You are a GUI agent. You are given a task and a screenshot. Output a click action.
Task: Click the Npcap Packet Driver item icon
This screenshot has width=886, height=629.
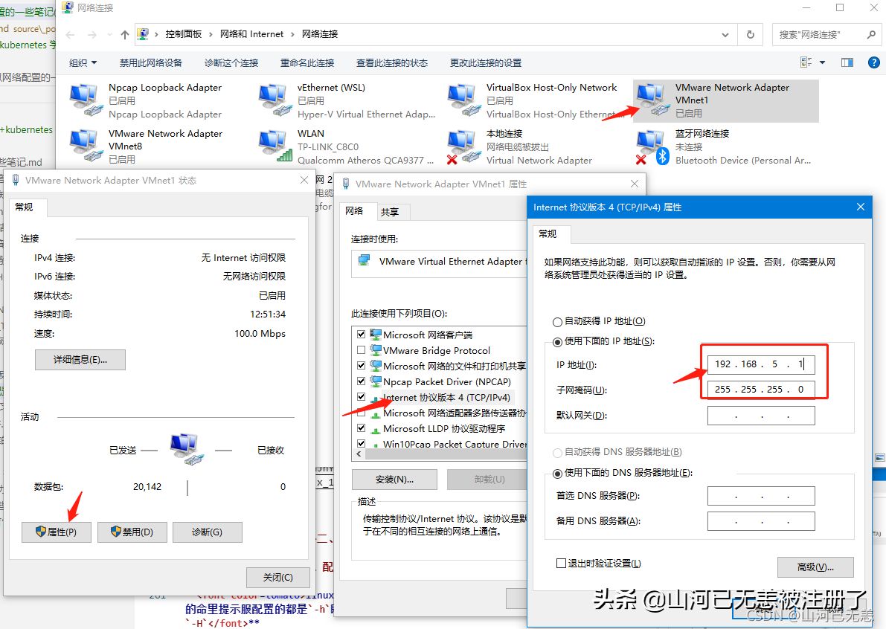(x=375, y=381)
